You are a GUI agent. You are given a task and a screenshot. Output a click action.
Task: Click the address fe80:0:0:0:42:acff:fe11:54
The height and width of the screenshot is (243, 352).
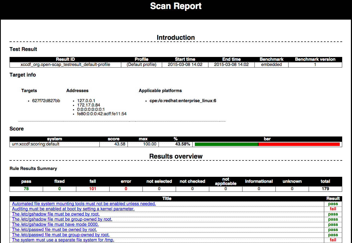(x=102, y=114)
